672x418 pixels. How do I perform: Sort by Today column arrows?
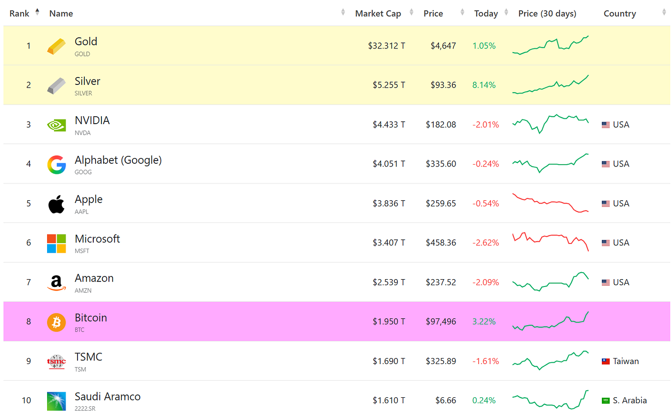point(506,12)
